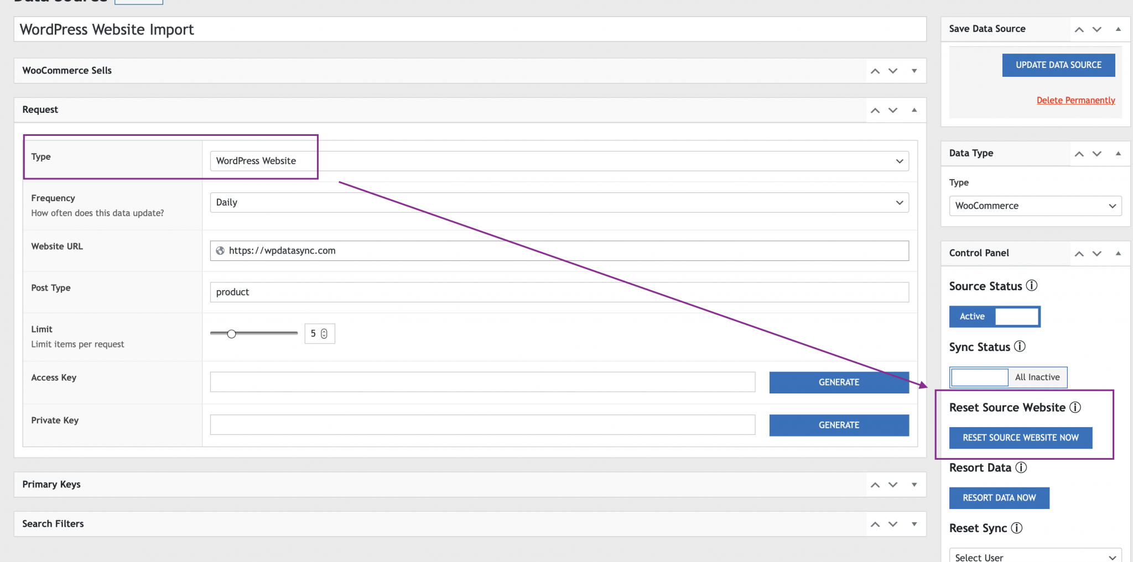Open the Reset Source Website info tooltip icon
The width and height of the screenshot is (1133, 562).
pos(1076,407)
